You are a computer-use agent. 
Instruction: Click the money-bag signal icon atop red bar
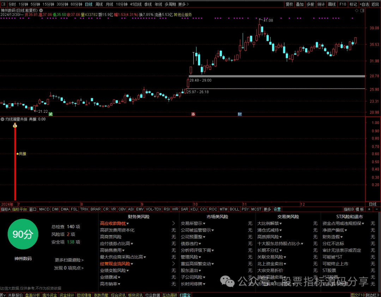15,125
